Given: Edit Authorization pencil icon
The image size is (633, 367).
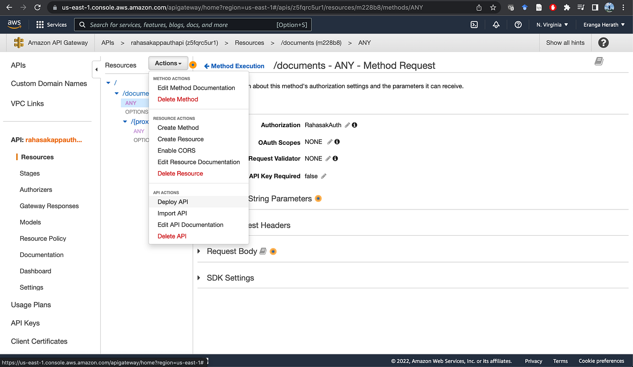Looking at the screenshot, I should [347, 125].
